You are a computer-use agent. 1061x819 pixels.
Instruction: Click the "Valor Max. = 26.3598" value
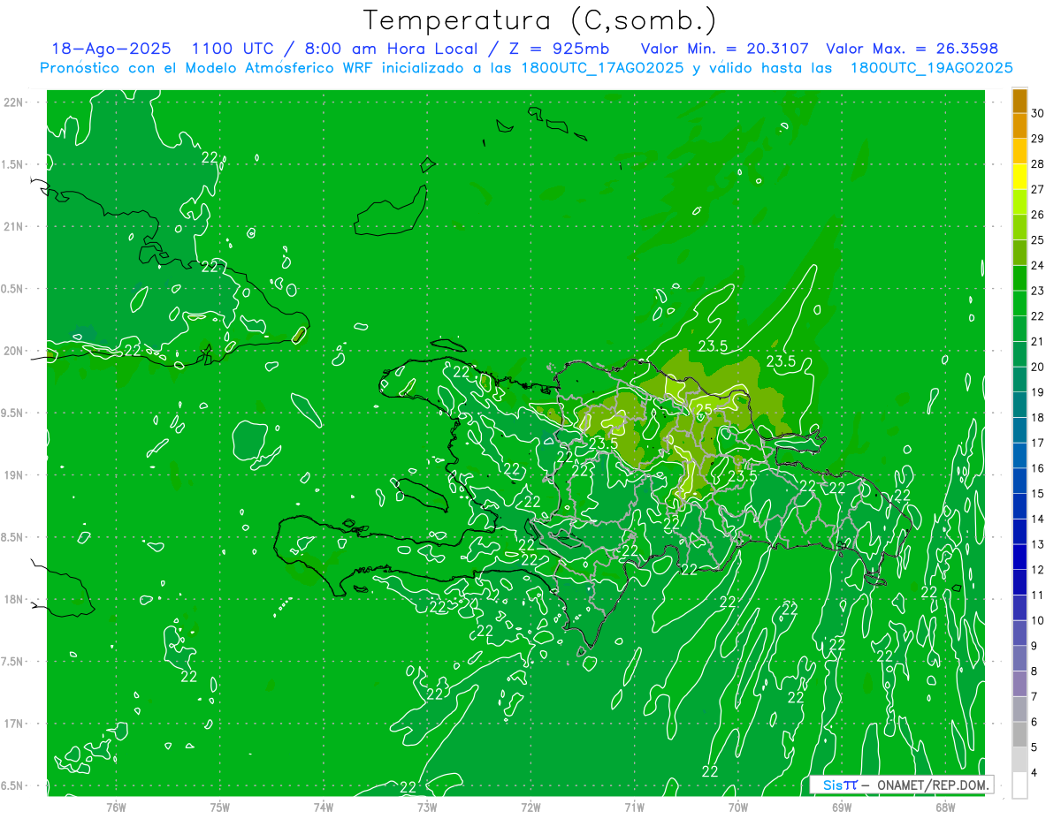pos(912,49)
